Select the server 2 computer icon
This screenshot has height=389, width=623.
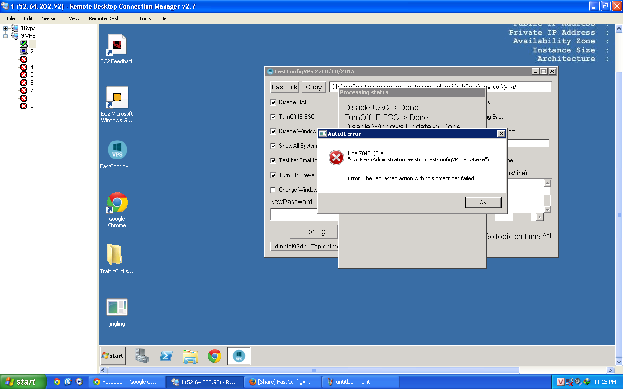pos(24,52)
